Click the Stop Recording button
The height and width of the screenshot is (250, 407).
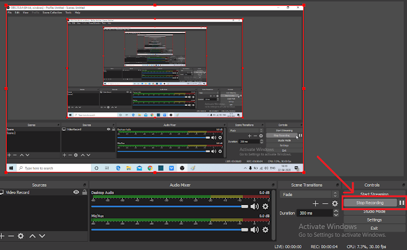tap(370, 202)
